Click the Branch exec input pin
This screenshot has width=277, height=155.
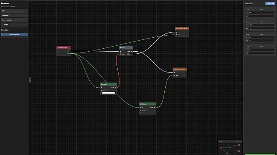pyautogui.click(x=120, y=51)
